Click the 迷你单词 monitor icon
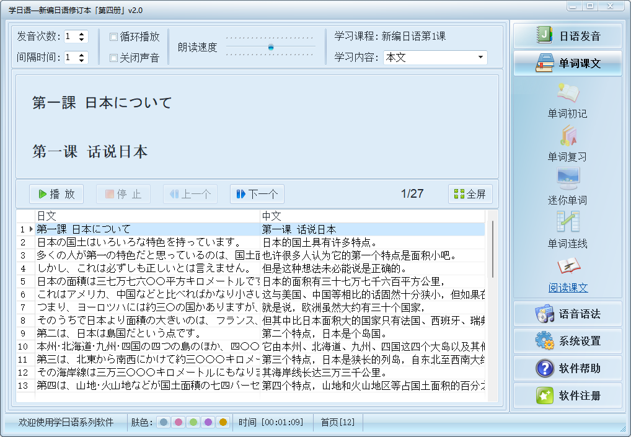631x437 pixels. (568, 179)
